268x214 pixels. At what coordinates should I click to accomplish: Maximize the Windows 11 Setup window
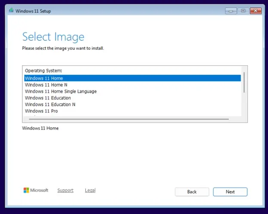click(243, 11)
